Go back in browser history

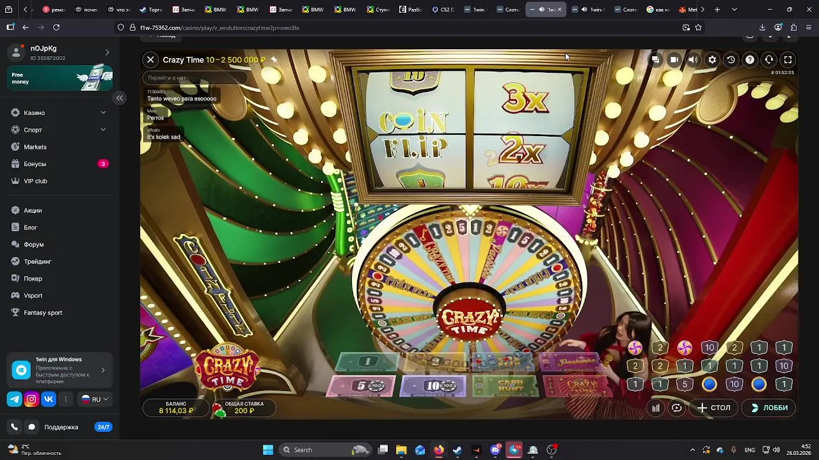pyautogui.click(x=26, y=27)
